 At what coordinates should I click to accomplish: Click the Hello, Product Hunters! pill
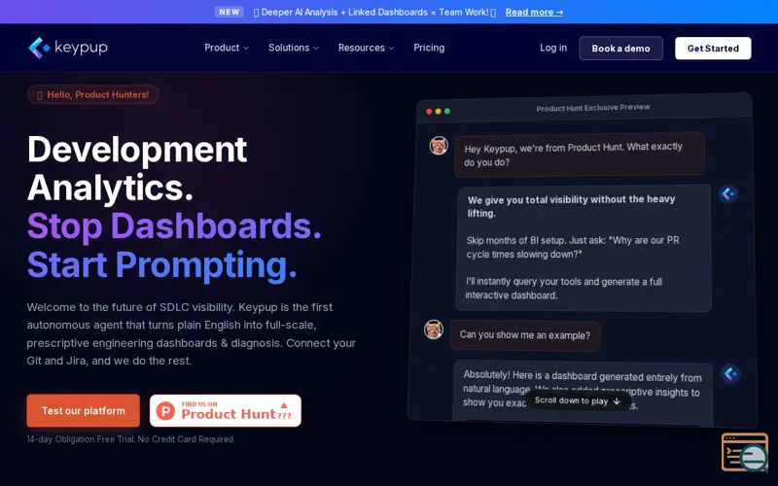coord(92,94)
